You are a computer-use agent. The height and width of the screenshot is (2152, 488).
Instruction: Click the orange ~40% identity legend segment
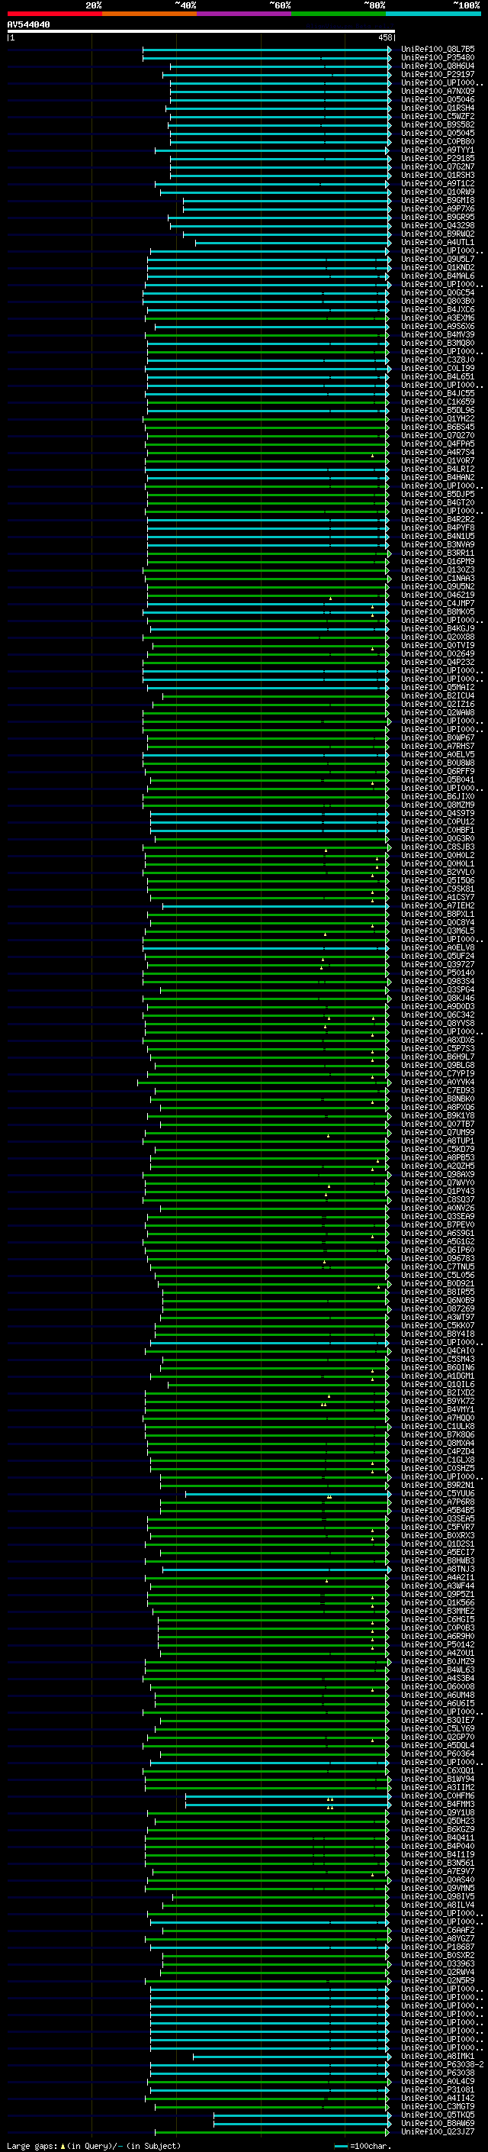coord(149,14)
